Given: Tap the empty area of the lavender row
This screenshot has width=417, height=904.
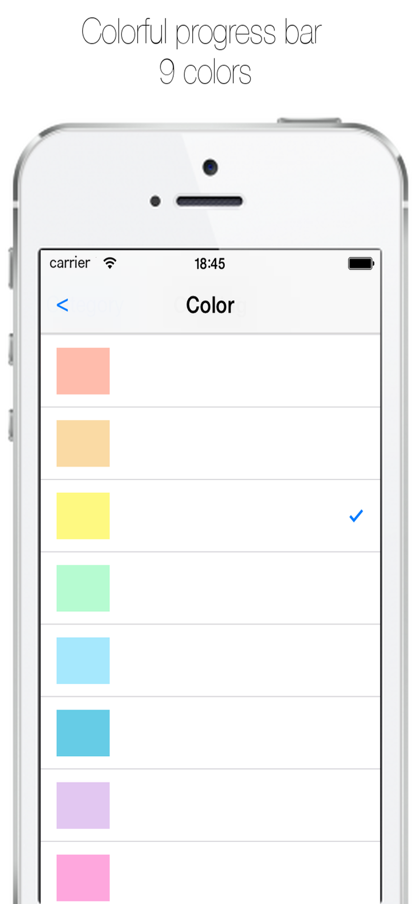Looking at the screenshot, I should pos(244,805).
